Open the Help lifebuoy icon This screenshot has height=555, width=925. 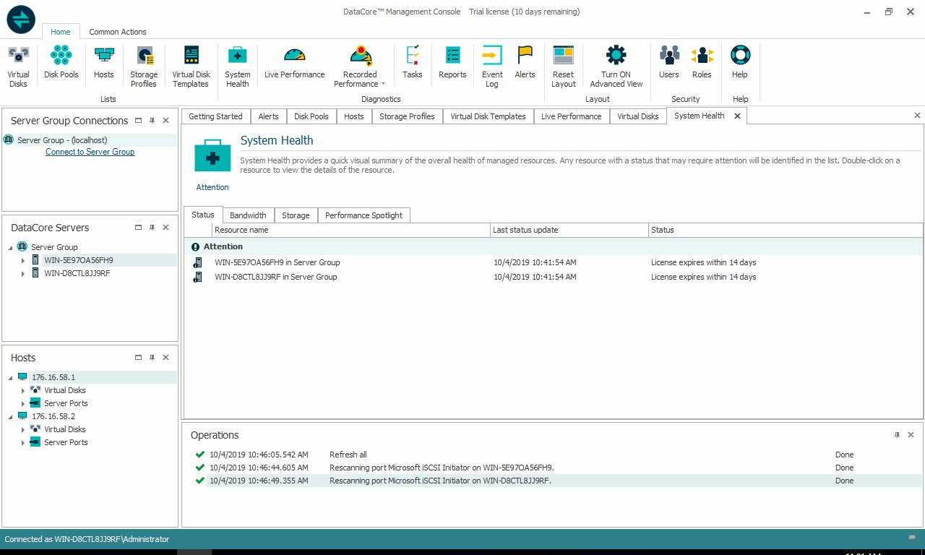[x=740, y=62]
